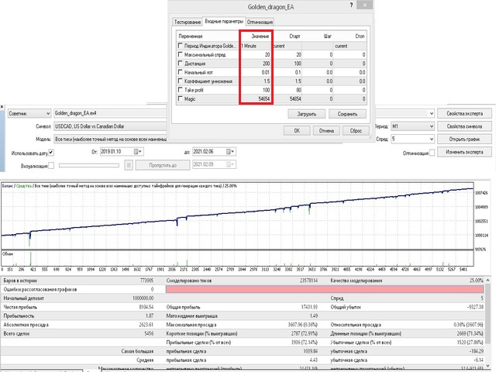This screenshot has height=372, width=496.
Task: Enable the Оптимизация checkbox in tester
Action: click(432, 153)
